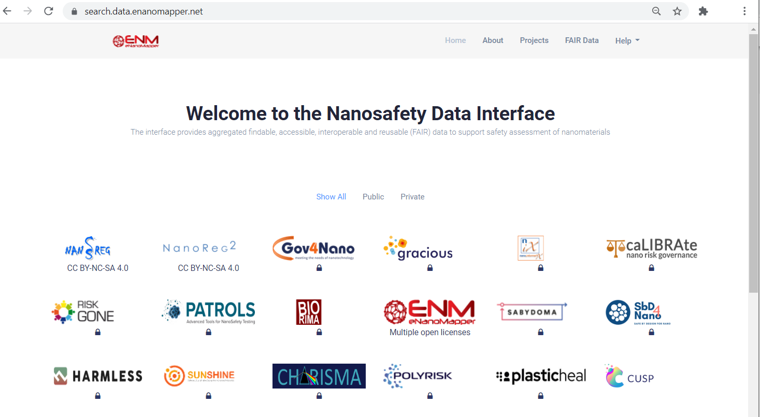Open the NanoReg2 project logo
This screenshot has width=760, height=417.
coord(199,247)
